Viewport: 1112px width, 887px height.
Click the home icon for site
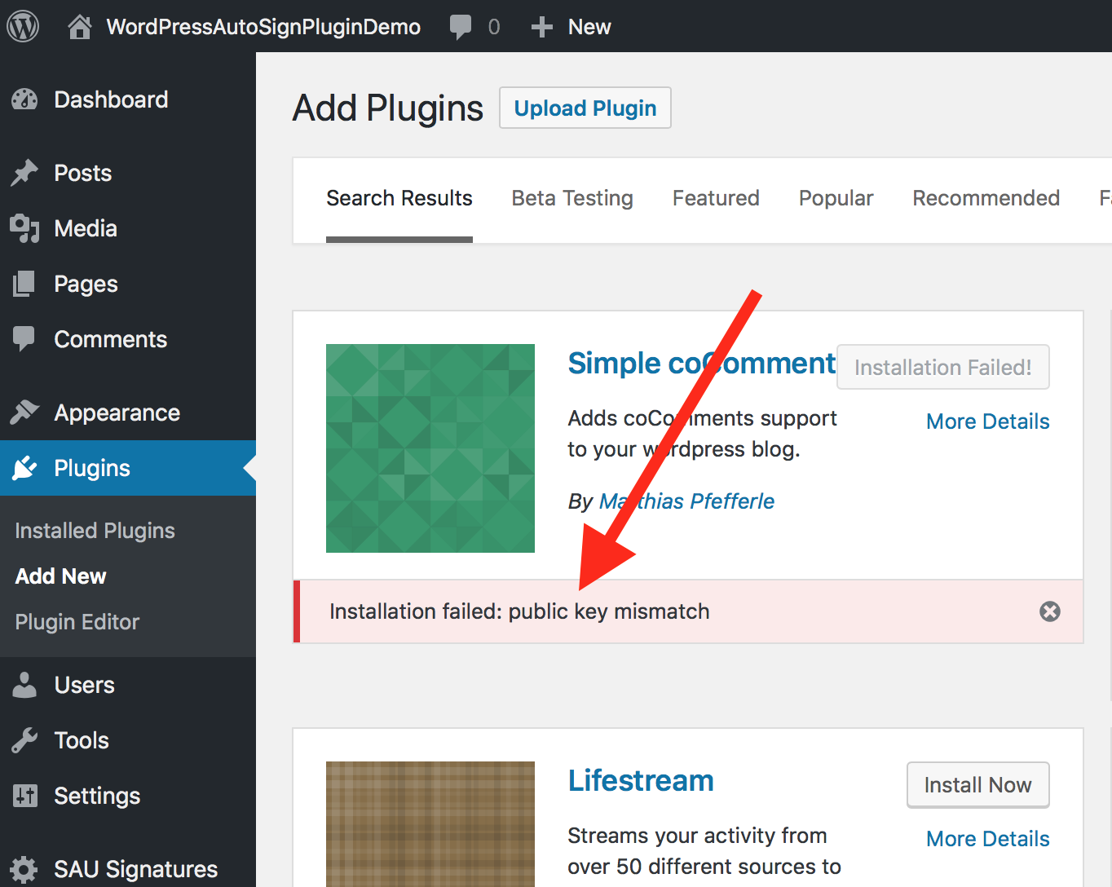click(x=79, y=27)
